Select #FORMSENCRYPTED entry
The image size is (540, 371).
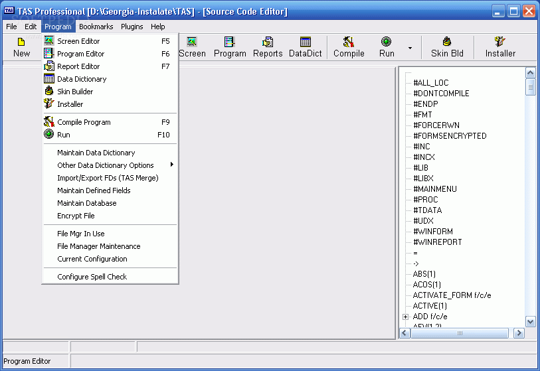point(450,136)
